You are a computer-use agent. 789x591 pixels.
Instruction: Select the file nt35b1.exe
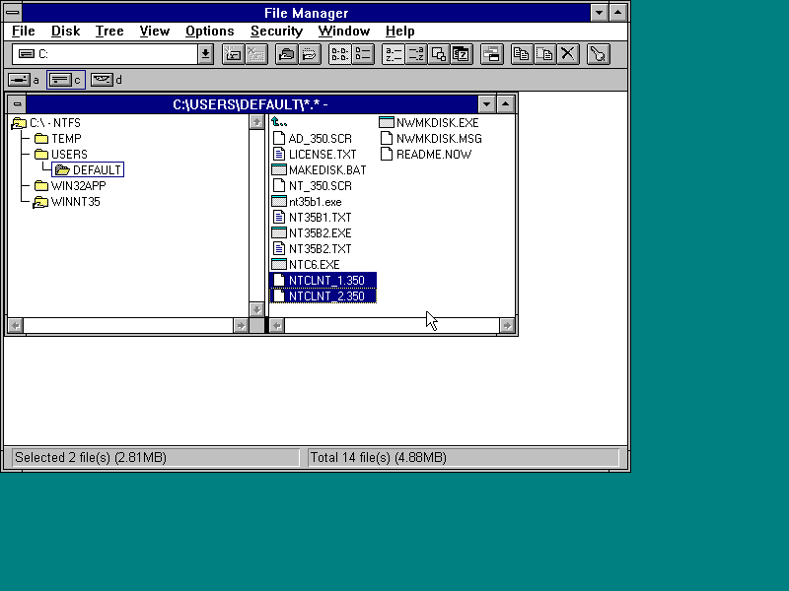[x=307, y=202]
